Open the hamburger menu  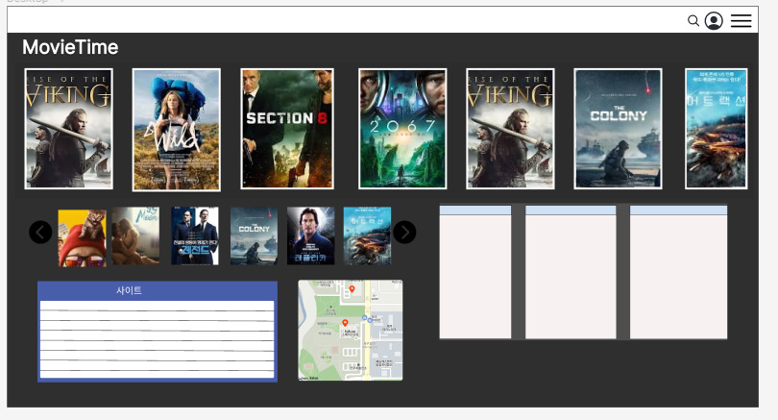[741, 20]
